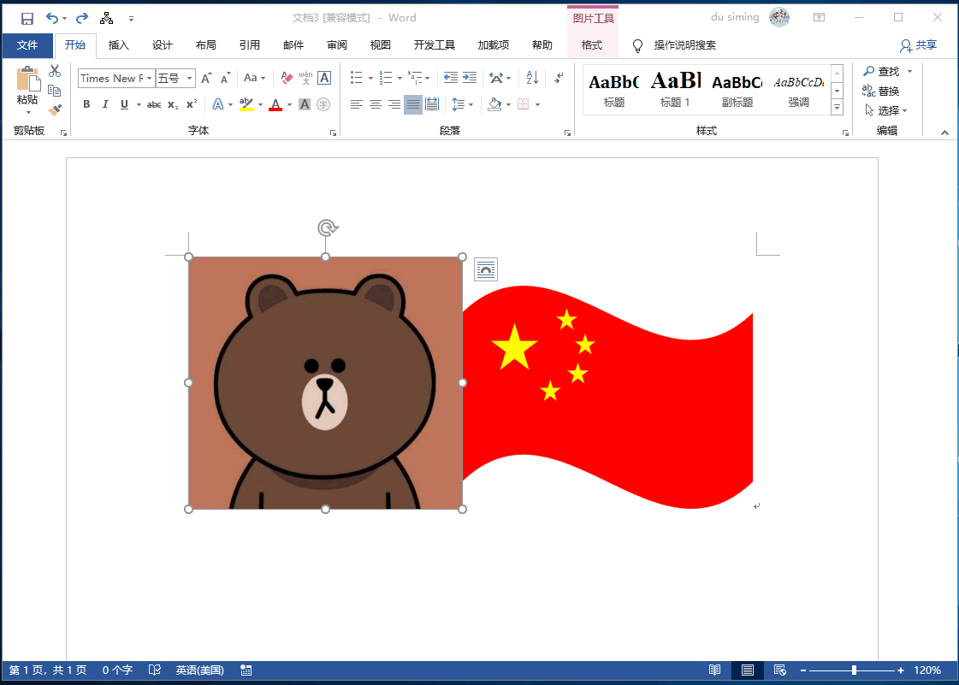The image size is (959, 685).
Task: Apply the 副标题 style
Action: pos(737,89)
